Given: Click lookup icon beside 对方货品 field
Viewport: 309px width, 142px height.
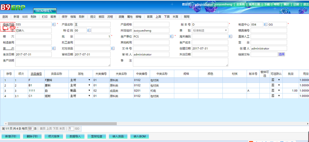Looking at the screenshot, I should click(x=113, y=48).
